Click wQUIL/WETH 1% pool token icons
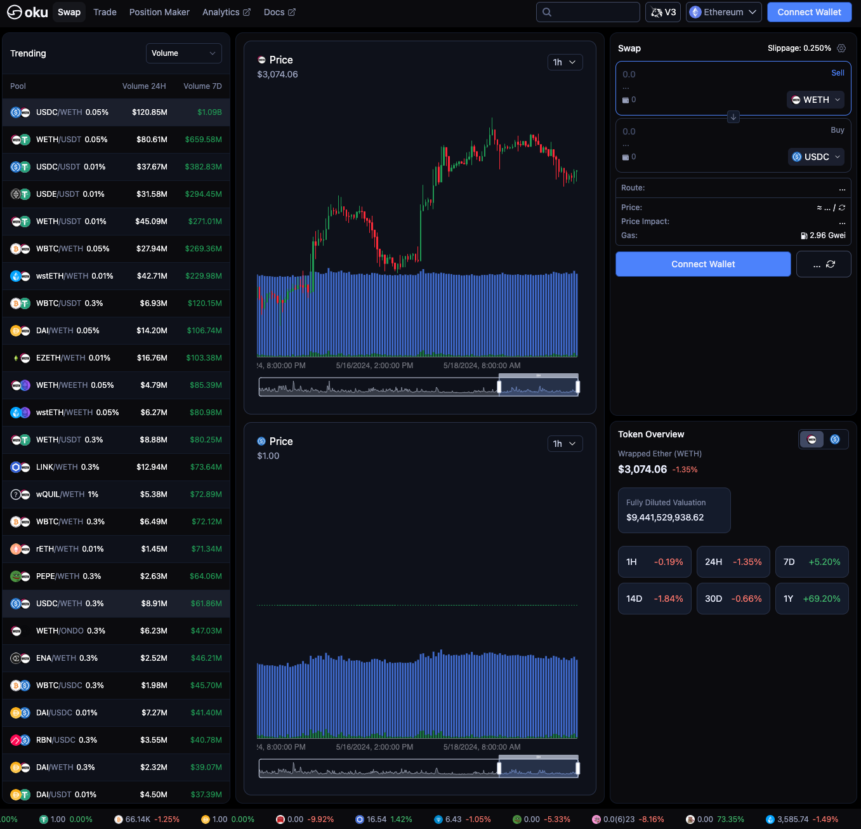The width and height of the screenshot is (861, 829). click(20, 494)
